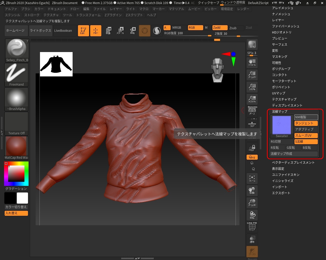The height and width of the screenshot is (260, 326).
Task: Expand the エクスポート sub-palette
Action: (x=281, y=193)
